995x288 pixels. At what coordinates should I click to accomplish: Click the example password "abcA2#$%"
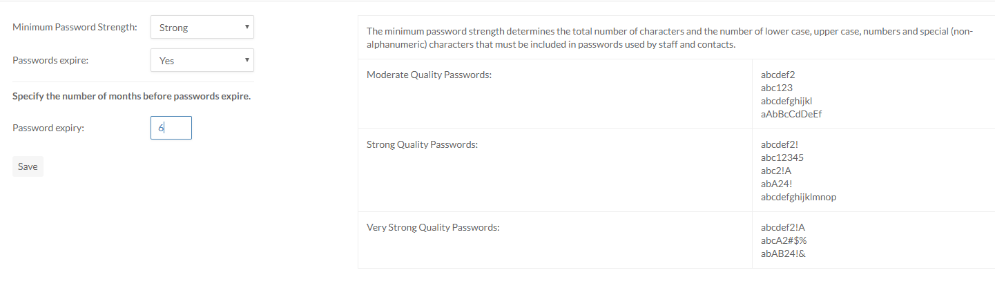point(784,240)
